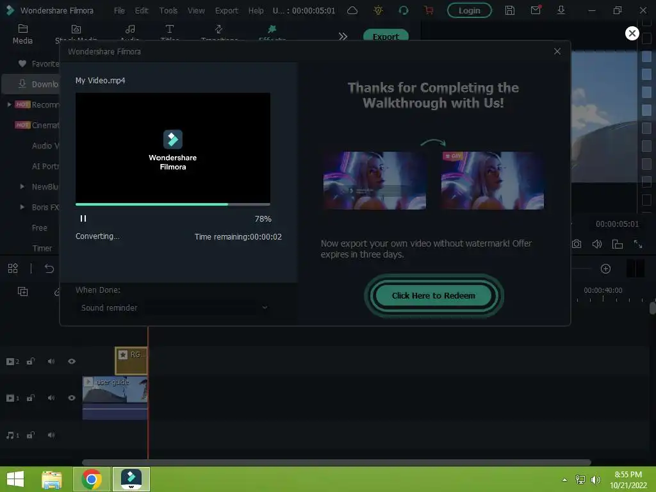Click the Login button
Viewport: 656px width, 492px height.
(469, 10)
